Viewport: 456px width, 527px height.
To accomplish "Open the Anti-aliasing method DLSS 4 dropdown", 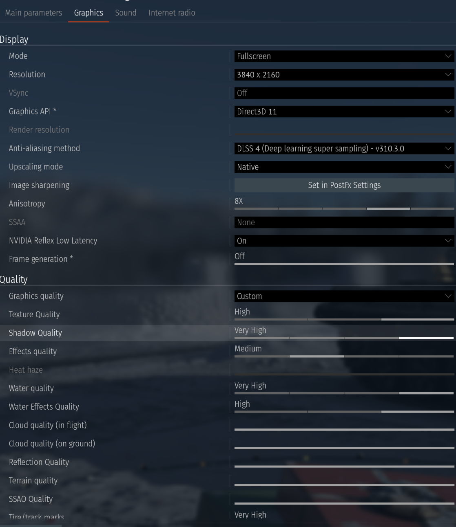I will tap(344, 149).
